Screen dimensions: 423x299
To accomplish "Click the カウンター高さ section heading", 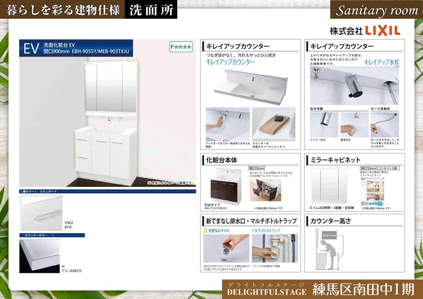I will (x=331, y=221).
